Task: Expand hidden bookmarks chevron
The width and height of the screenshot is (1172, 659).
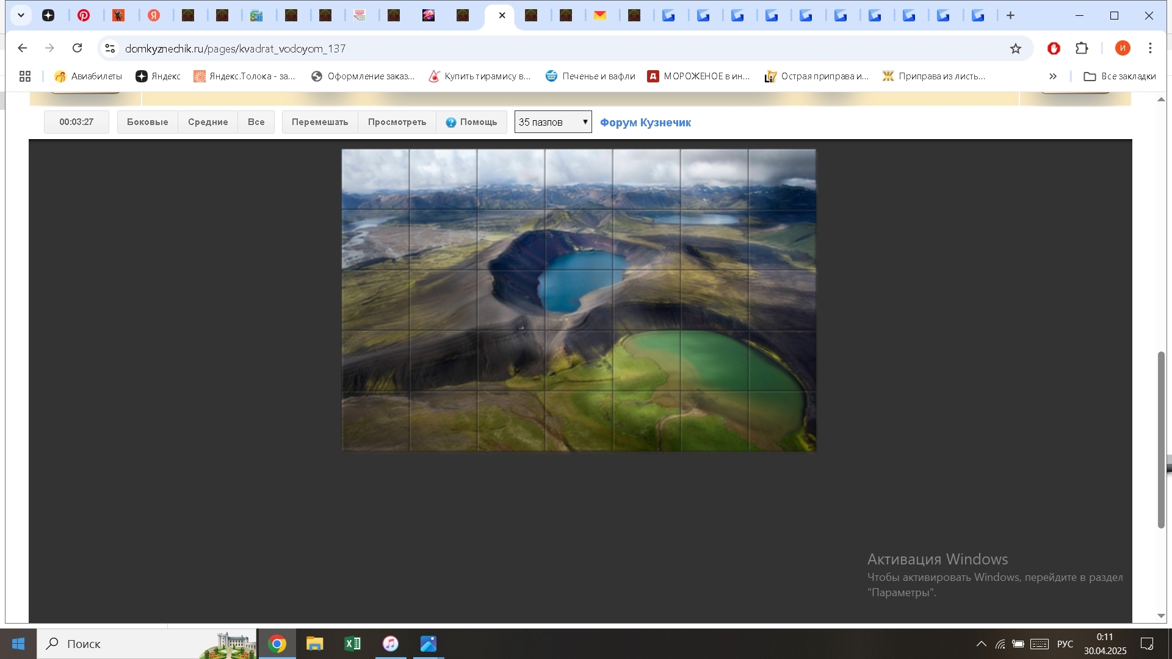Action: pyautogui.click(x=1053, y=76)
